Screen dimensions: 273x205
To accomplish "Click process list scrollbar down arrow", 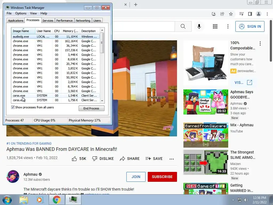I will 102,101.
